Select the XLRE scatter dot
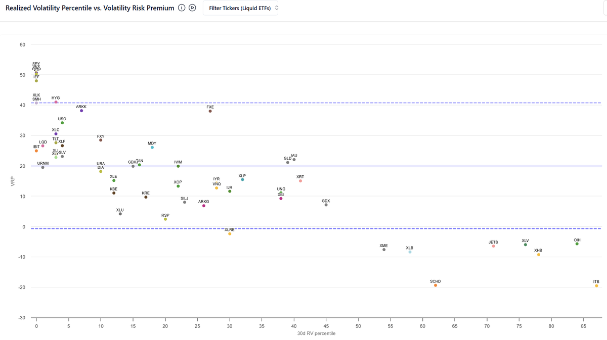This screenshot has height=340, width=607. coord(230,234)
